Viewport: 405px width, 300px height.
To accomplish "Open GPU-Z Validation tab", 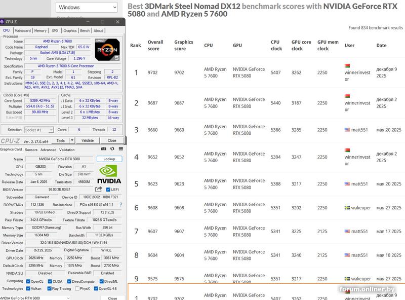I will (x=67, y=149).
